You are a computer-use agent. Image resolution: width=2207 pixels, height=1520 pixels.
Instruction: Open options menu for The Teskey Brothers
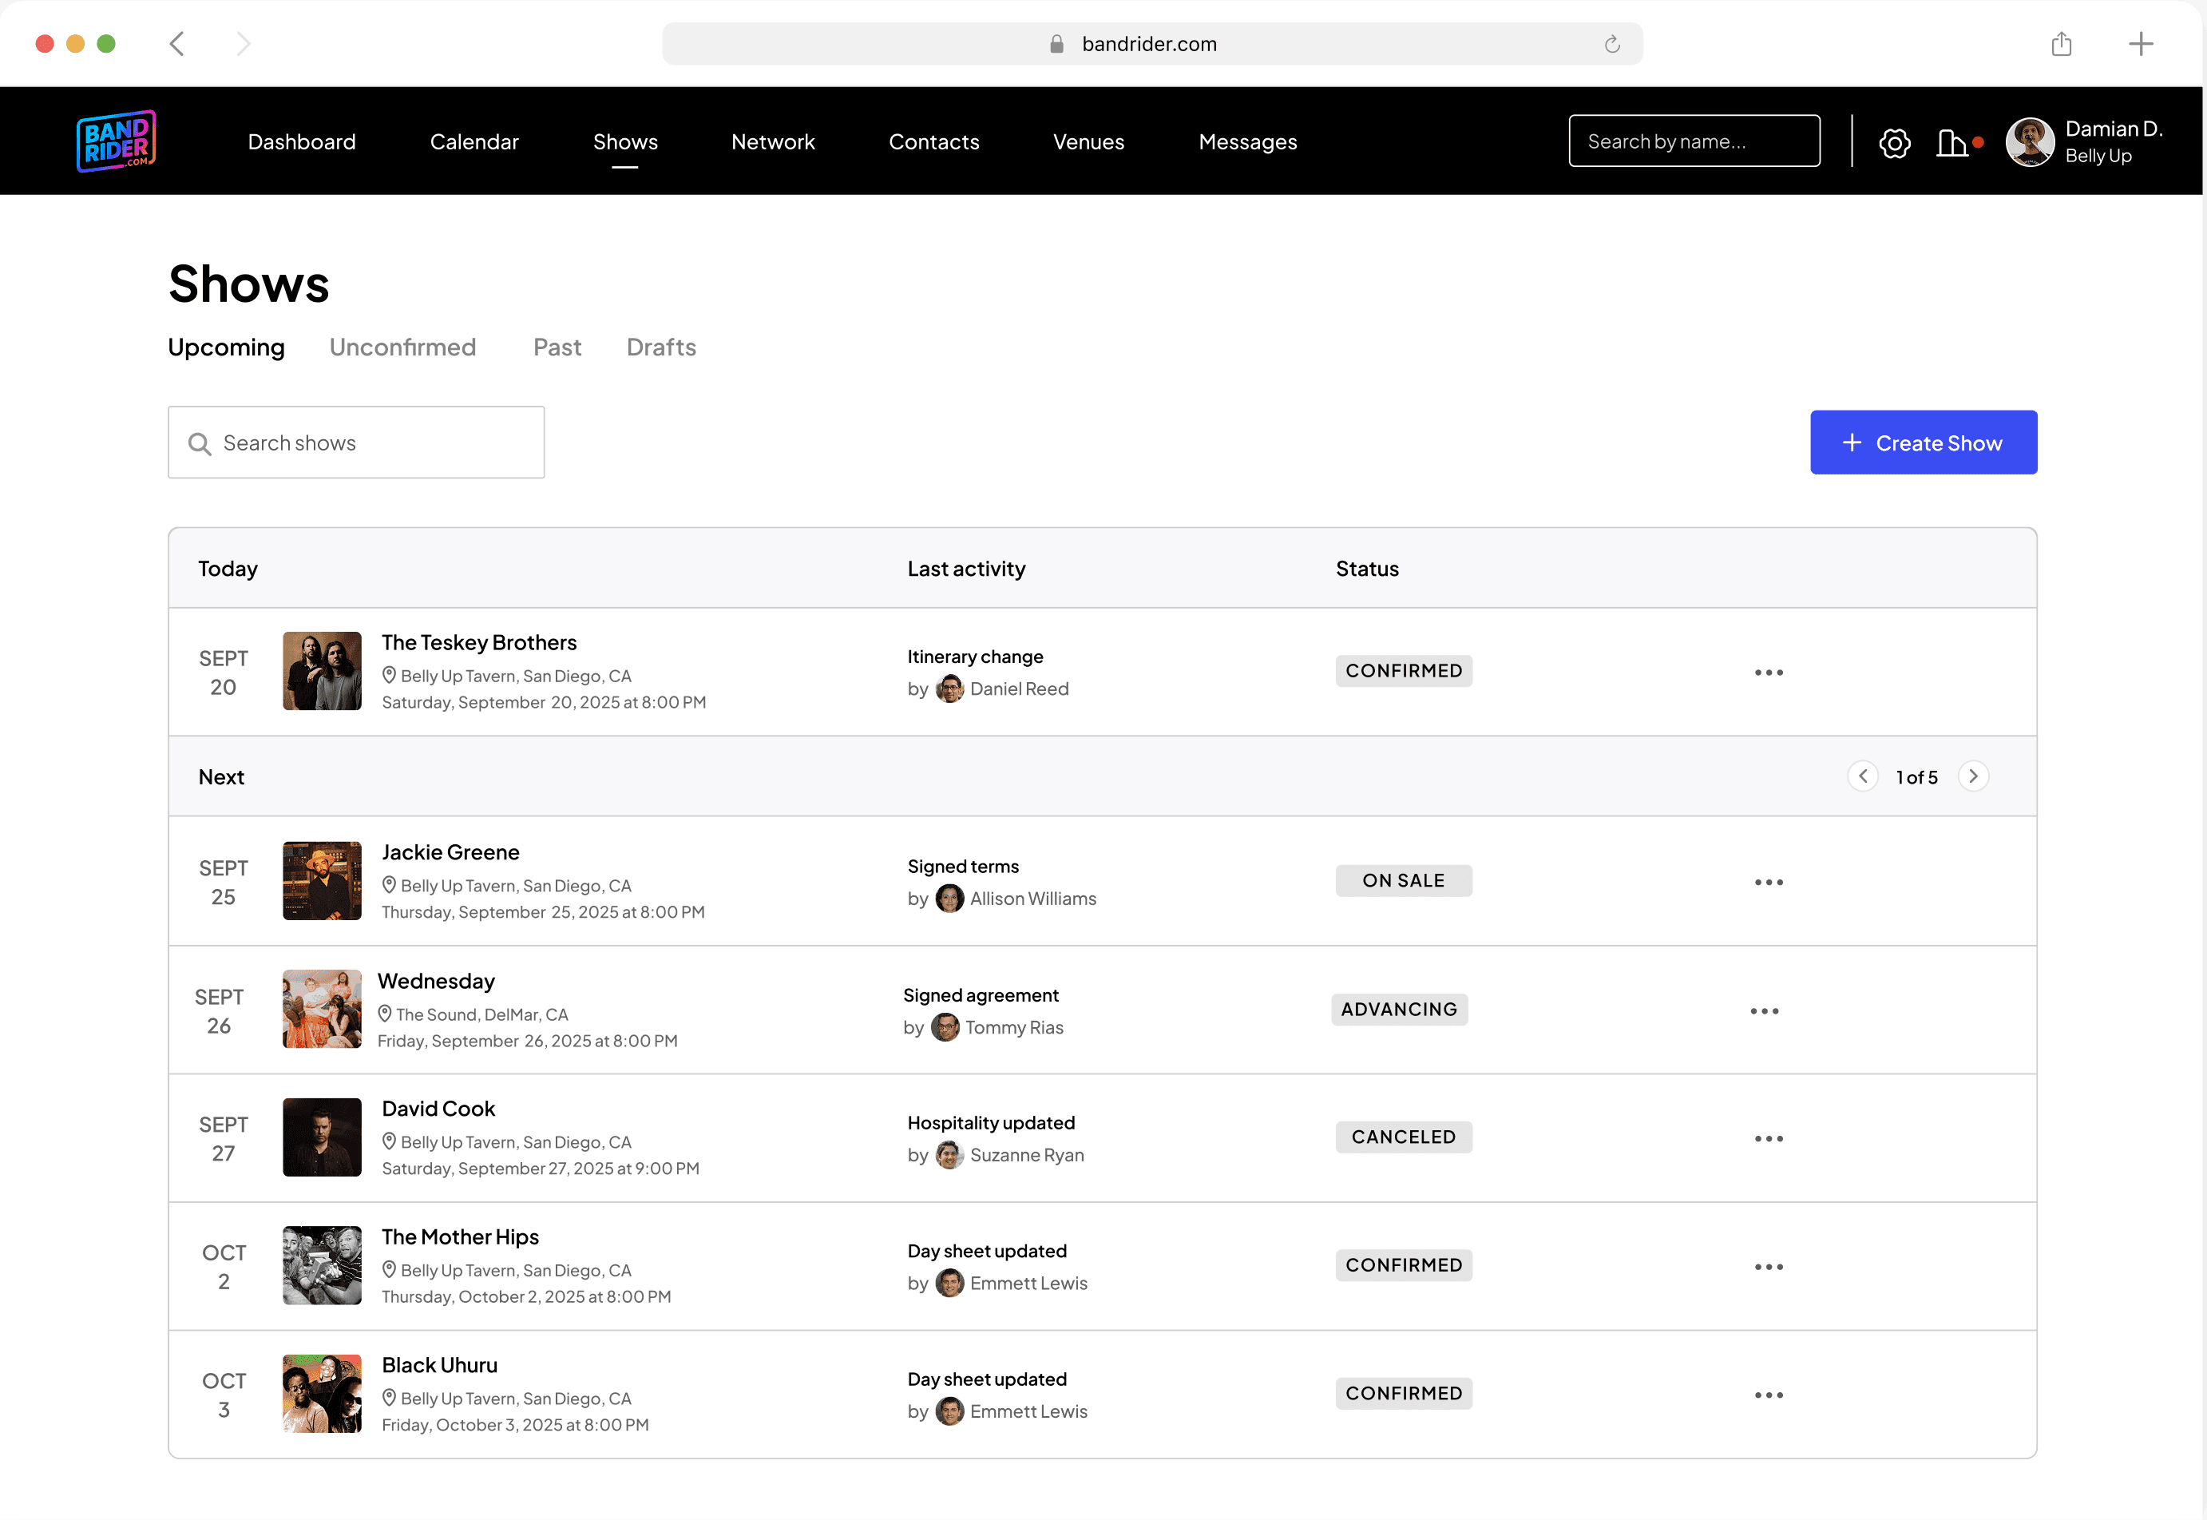[1768, 673]
